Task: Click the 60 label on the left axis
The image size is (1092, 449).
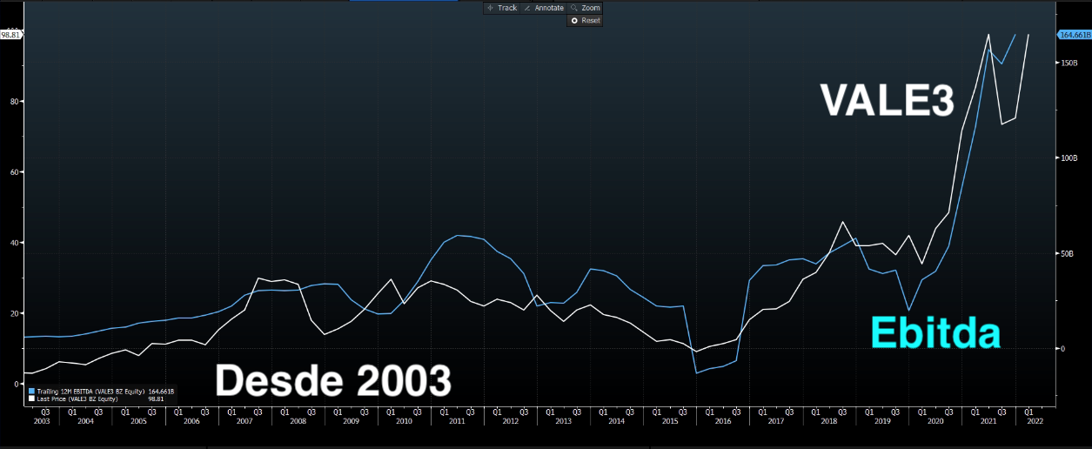Action: click(x=15, y=171)
